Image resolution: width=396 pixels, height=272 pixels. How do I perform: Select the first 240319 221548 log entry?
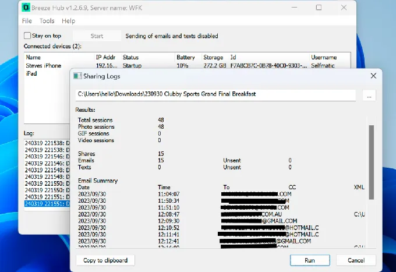coord(47,170)
